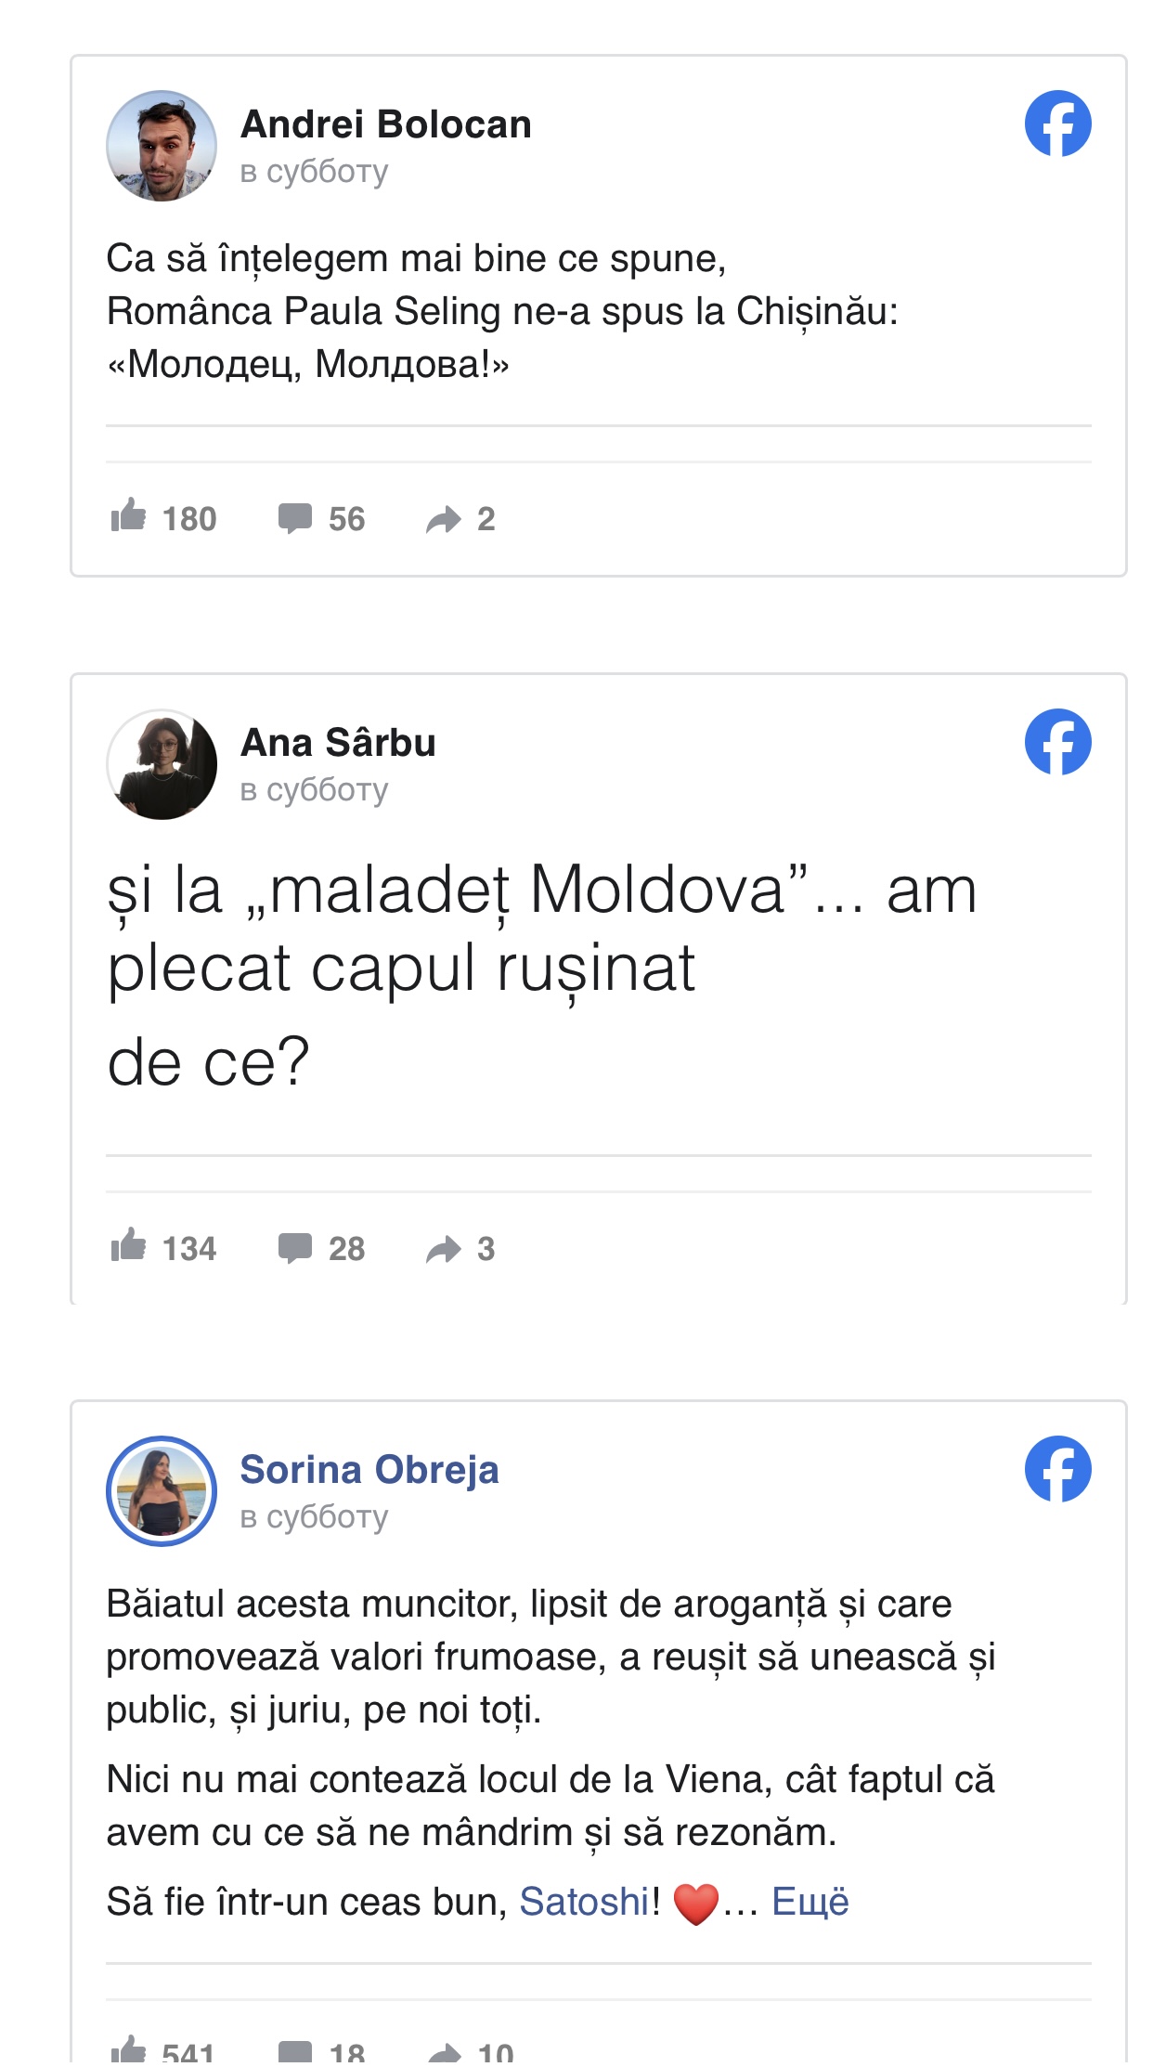Click the Andrei Bolocan author name
The height and width of the screenshot is (2067, 1153).
(x=385, y=124)
